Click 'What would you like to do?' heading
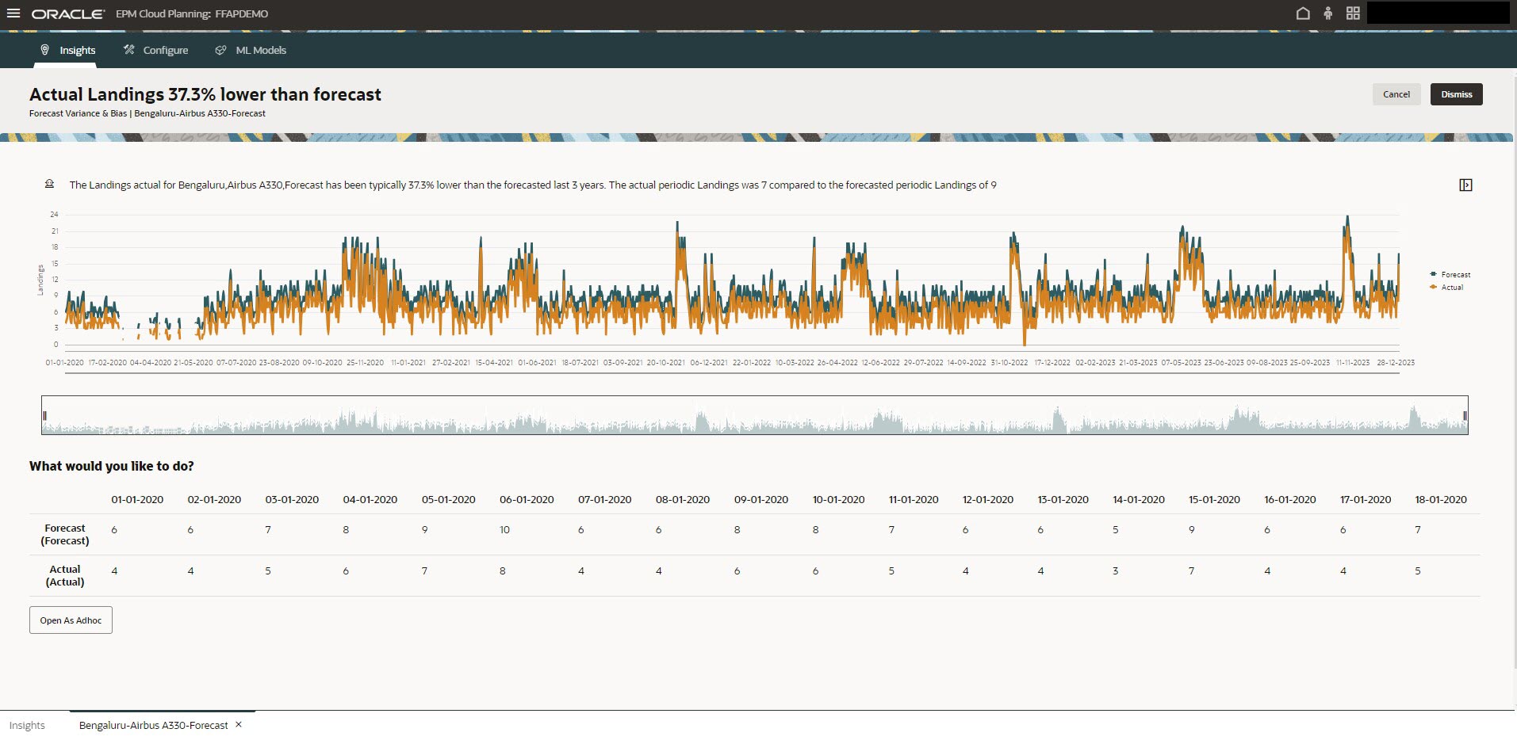 tap(112, 466)
